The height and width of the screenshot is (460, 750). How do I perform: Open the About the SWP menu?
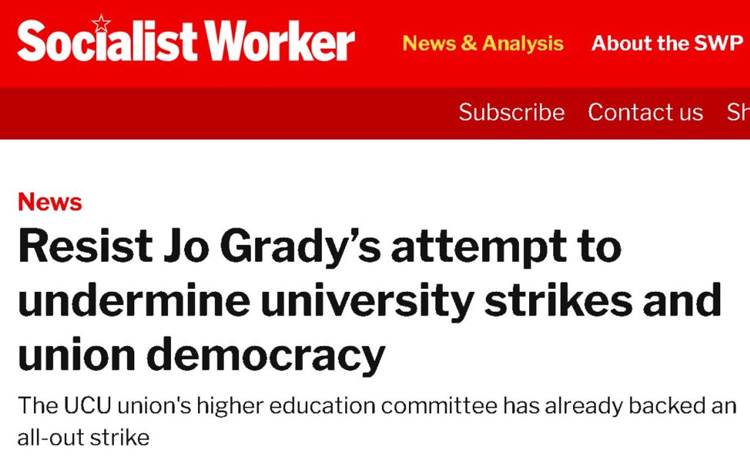click(667, 43)
